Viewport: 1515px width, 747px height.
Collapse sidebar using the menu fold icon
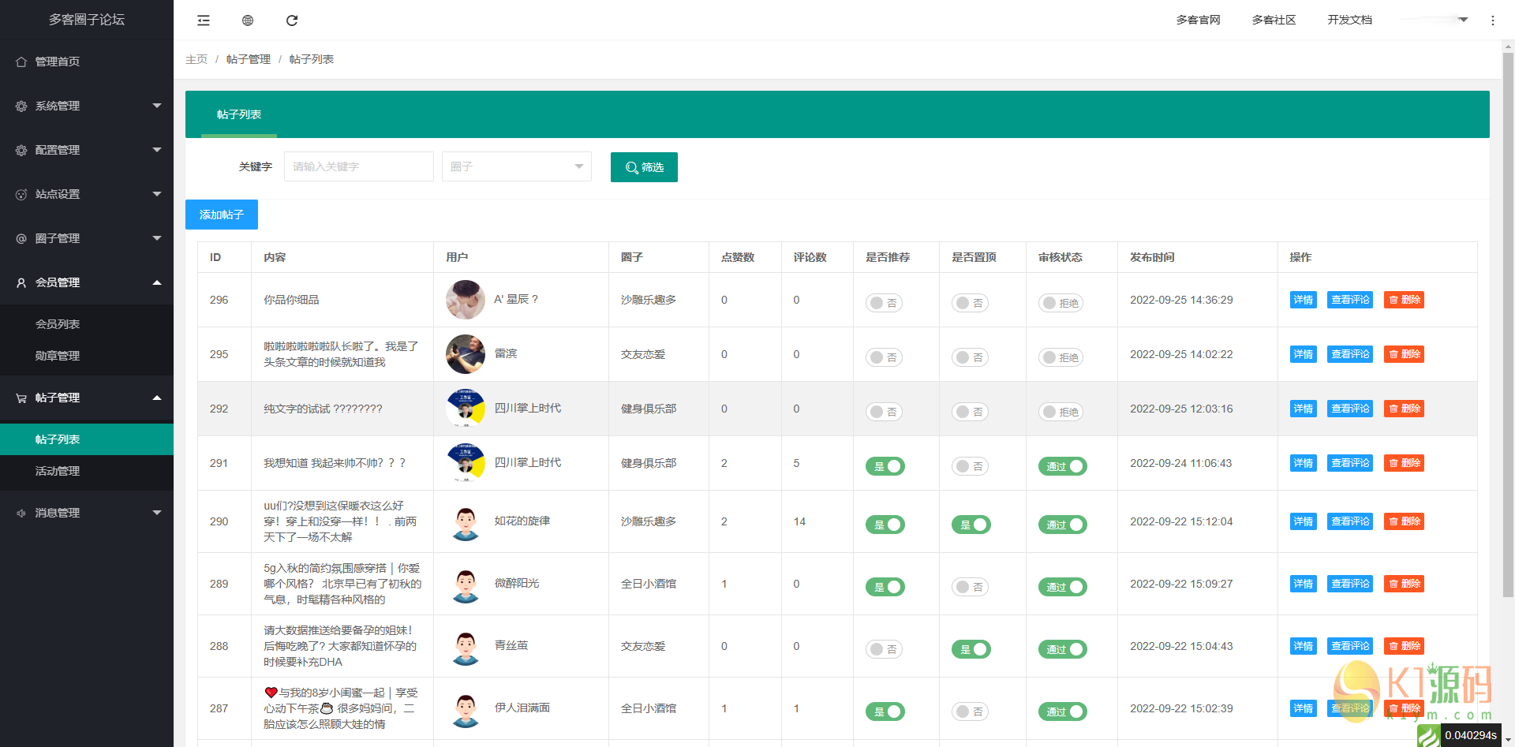[204, 21]
